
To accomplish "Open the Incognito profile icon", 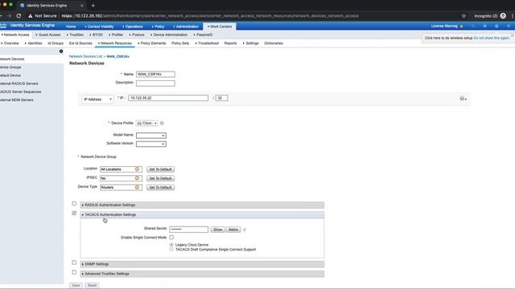I will (x=503, y=16).
